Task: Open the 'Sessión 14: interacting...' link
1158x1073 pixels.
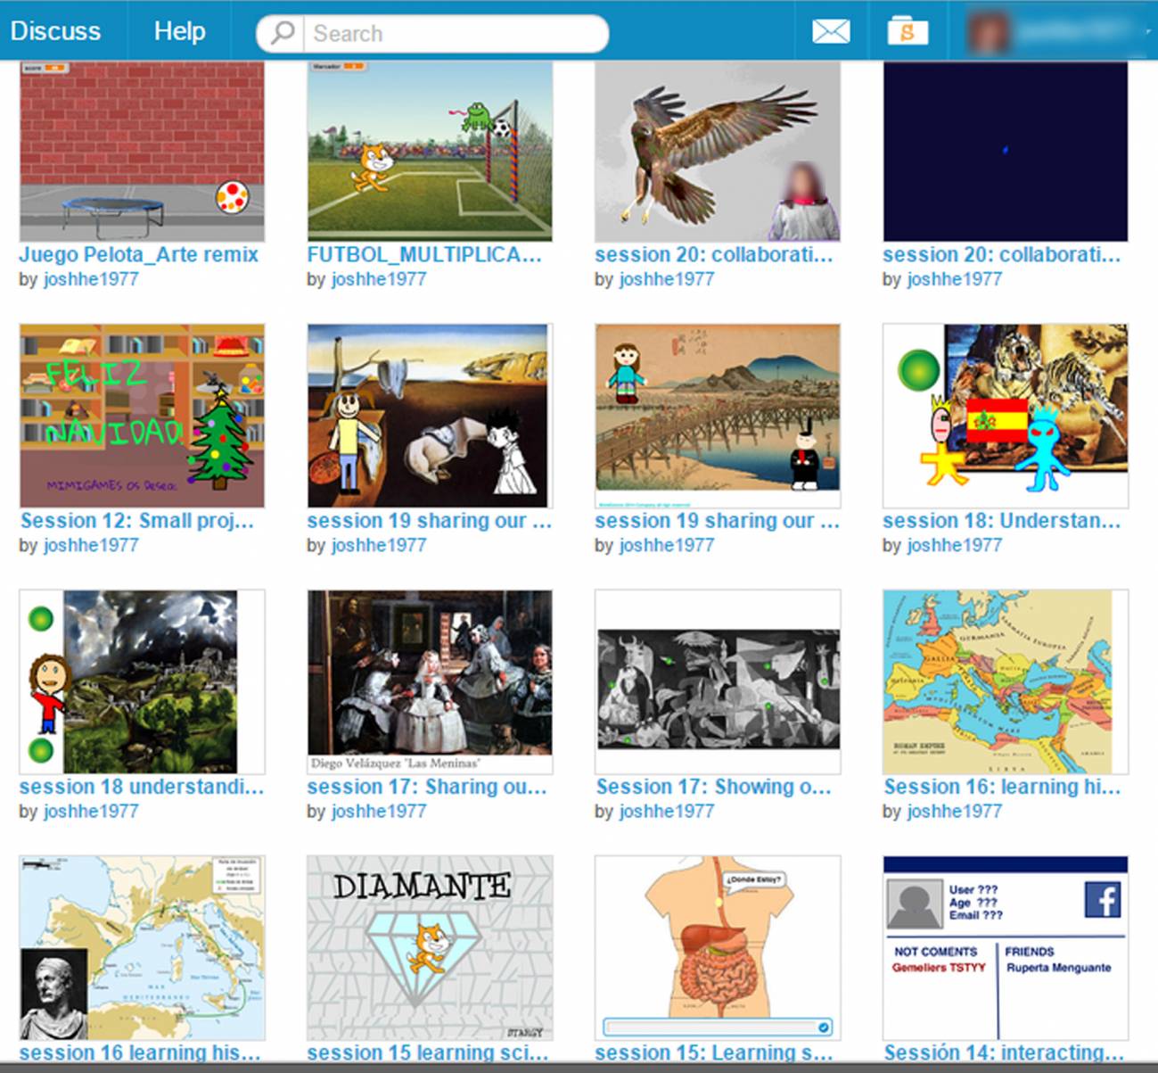Action: (1004, 1052)
